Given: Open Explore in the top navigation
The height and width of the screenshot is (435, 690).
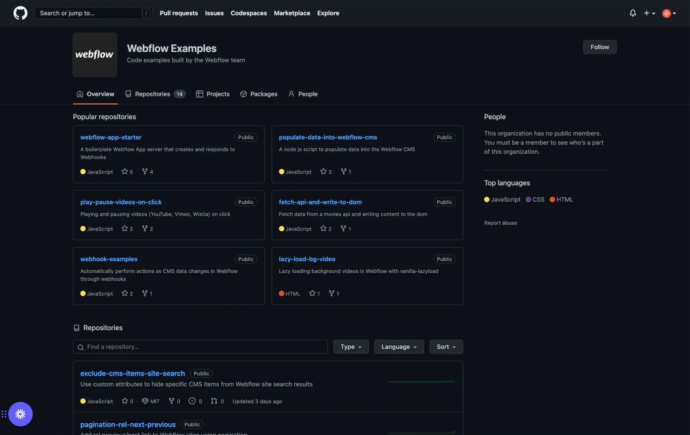Looking at the screenshot, I should (x=328, y=13).
